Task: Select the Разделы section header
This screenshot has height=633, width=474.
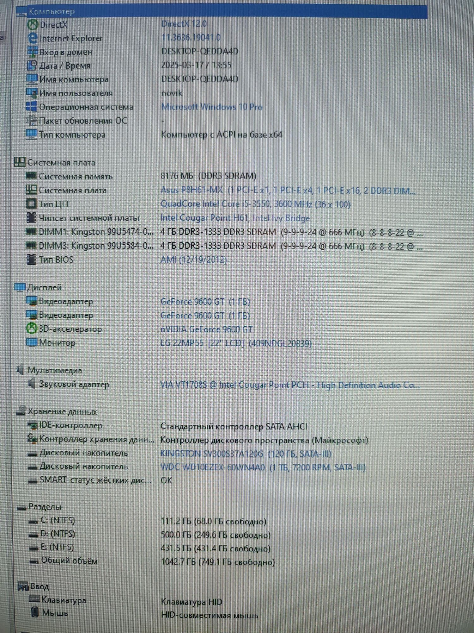Action: click(45, 507)
